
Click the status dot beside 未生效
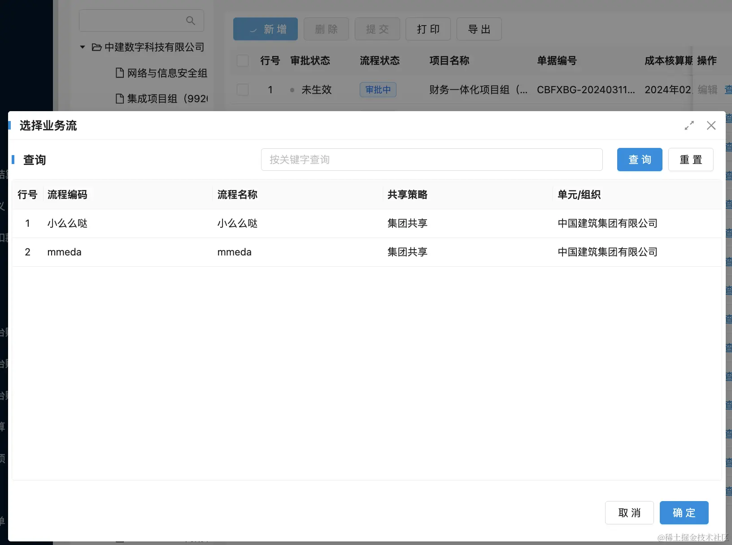click(292, 90)
